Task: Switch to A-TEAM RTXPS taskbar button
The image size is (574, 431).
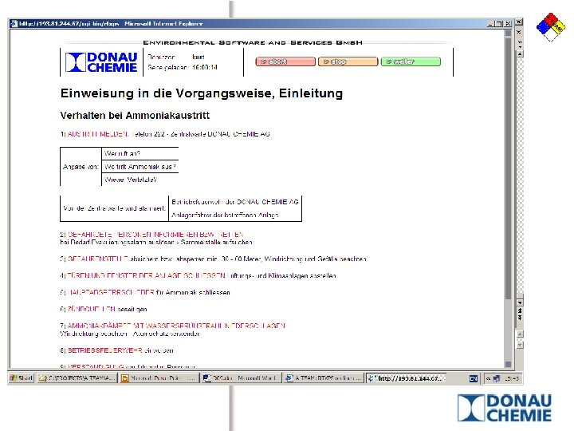Action: [323, 378]
